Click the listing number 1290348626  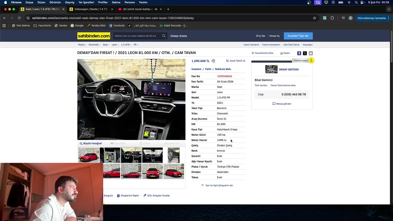tap(224, 76)
